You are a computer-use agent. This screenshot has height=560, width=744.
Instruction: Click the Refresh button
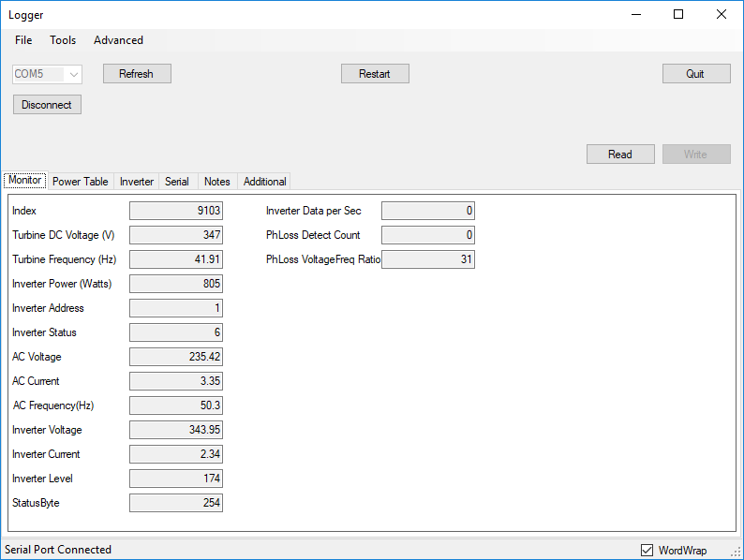pos(137,74)
